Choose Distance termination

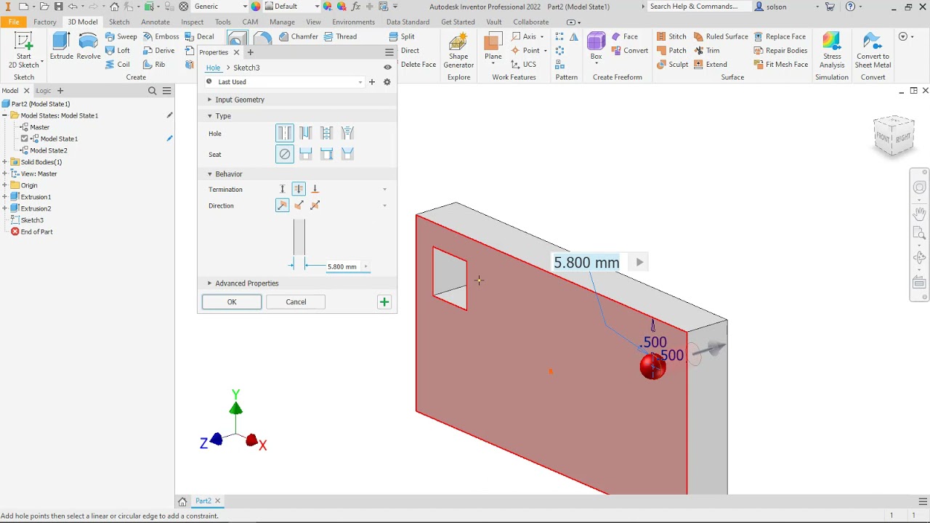tap(283, 189)
